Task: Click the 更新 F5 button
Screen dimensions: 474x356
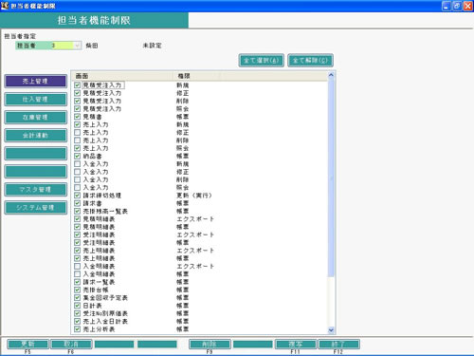Action: tap(27, 344)
